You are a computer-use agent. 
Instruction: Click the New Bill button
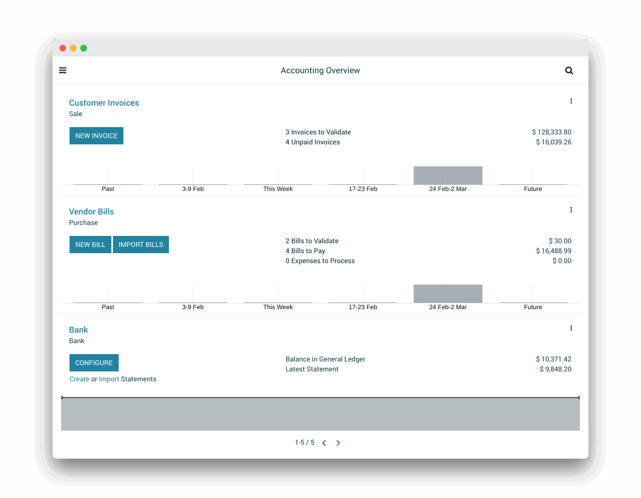(x=90, y=244)
